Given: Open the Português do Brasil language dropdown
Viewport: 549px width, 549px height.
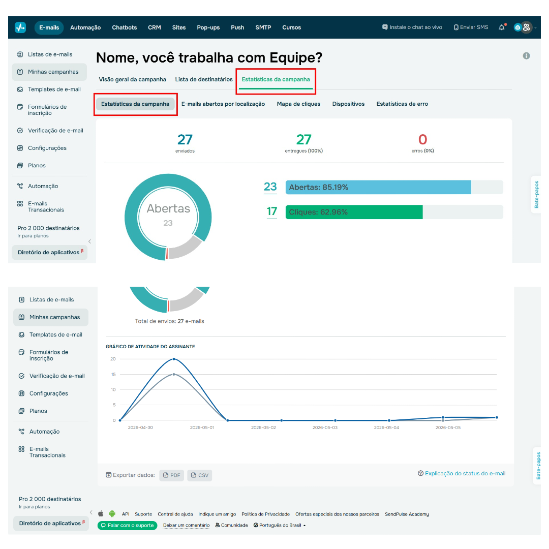Looking at the screenshot, I should (x=280, y=525).
